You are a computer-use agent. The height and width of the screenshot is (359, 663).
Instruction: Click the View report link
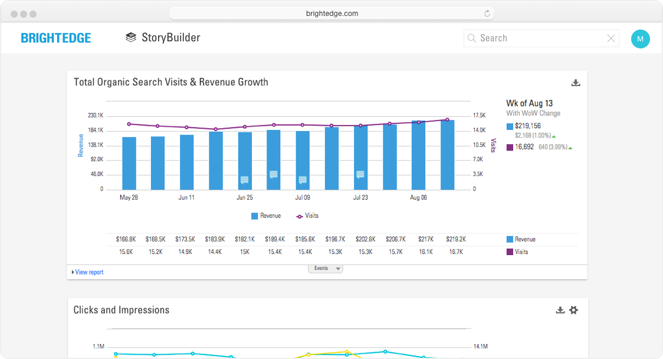[89, 272]
